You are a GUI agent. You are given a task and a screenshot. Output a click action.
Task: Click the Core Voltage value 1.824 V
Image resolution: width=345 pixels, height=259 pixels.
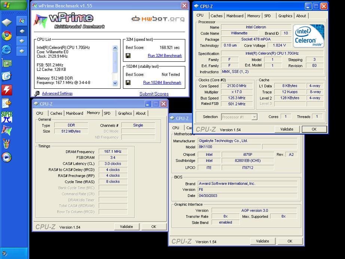pos(280,45)
